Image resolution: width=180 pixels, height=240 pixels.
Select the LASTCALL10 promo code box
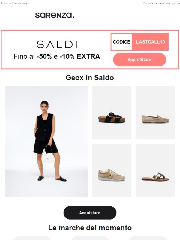(150, 42)
